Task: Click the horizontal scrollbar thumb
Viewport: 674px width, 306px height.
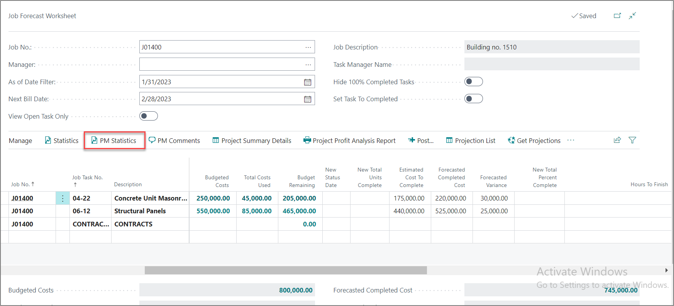Action: (286, 270)
